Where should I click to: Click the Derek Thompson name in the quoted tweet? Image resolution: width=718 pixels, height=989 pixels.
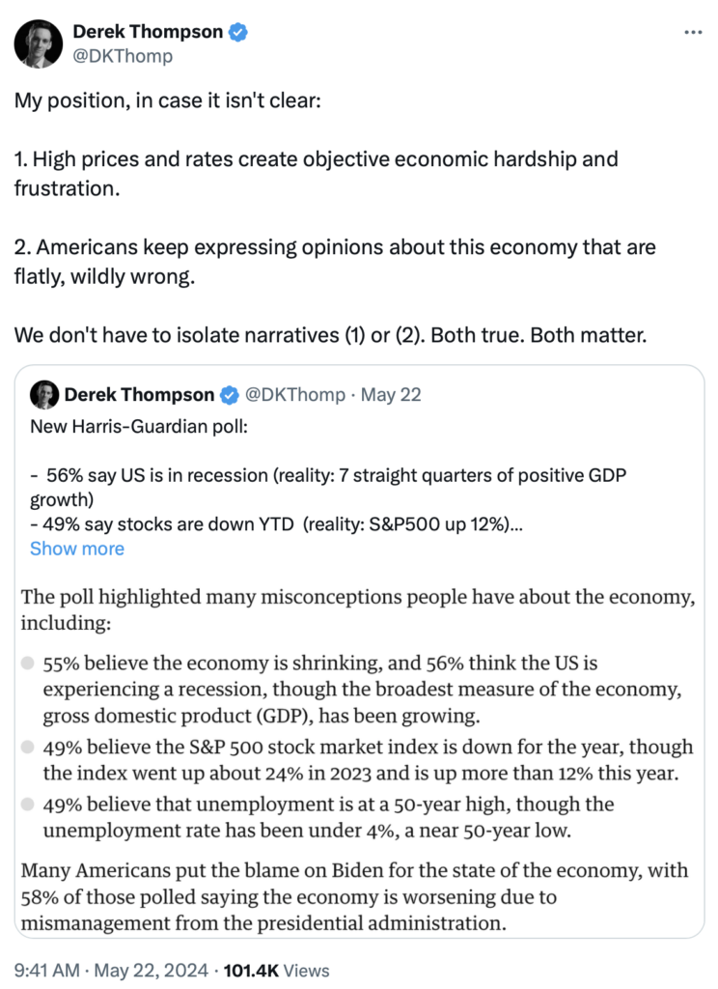pyautogui.click(x=139, y=394)
